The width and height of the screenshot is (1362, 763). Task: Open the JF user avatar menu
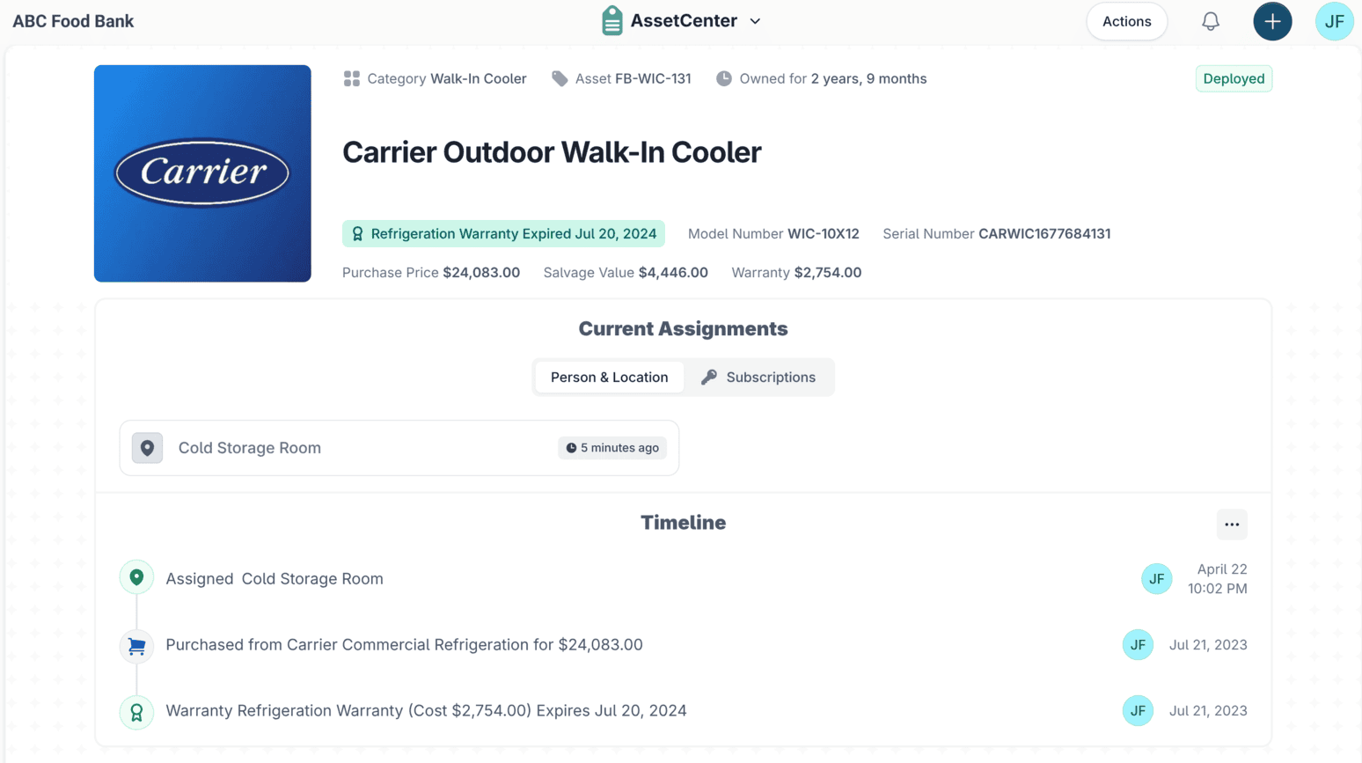pos(1334,21)
